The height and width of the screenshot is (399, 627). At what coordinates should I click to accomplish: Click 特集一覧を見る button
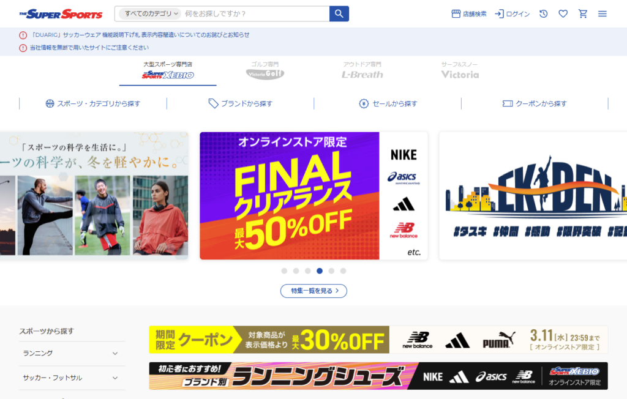(x=313, y=291)
